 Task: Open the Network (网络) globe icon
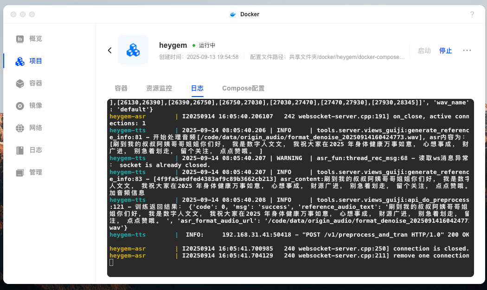[x=20, y=128]
